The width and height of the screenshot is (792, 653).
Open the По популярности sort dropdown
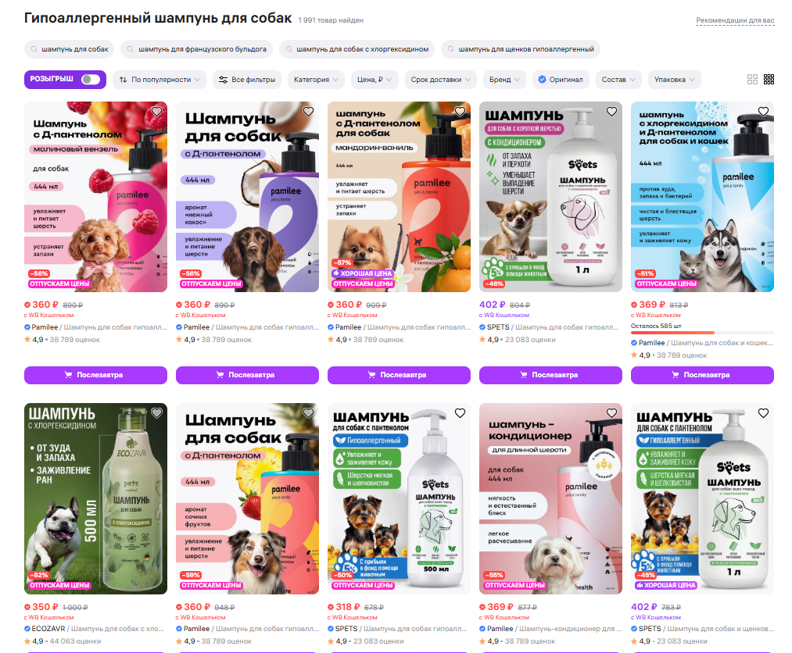(159, 80)
